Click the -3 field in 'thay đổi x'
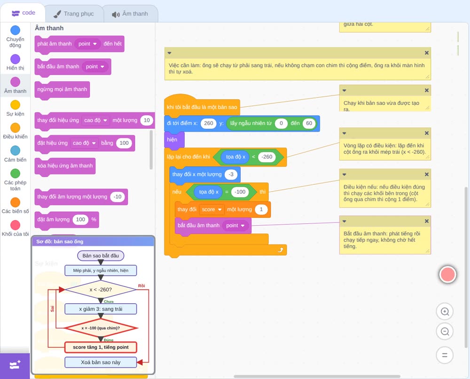 (x=231, y=174)
